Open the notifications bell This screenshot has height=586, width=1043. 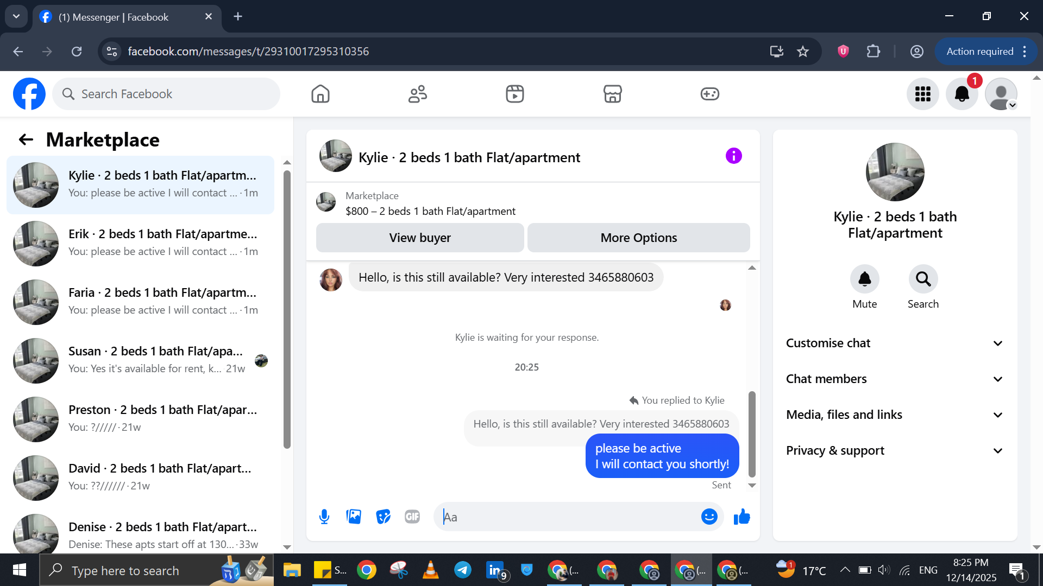(x=962, y=94)
